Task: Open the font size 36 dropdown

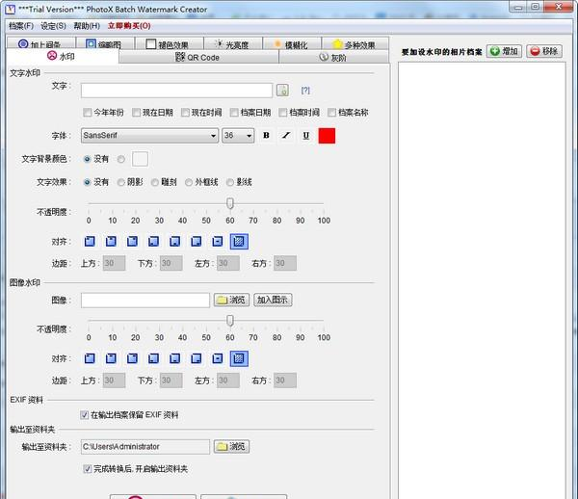Action: pyautogui.click(x=238, y=136)
